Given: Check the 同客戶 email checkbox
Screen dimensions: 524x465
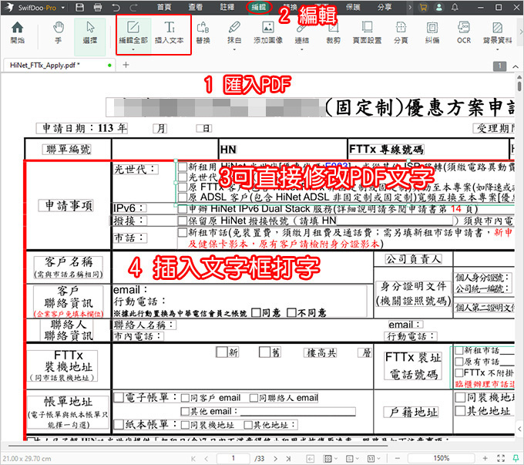Looking at the screenshot, I should pyautogui.click(x=185, y=398).
